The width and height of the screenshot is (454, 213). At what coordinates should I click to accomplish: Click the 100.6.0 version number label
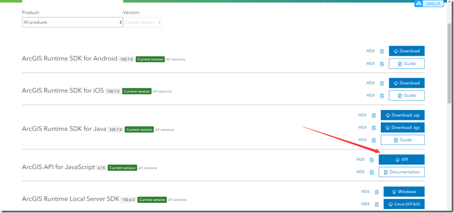[x=128, y=200]
